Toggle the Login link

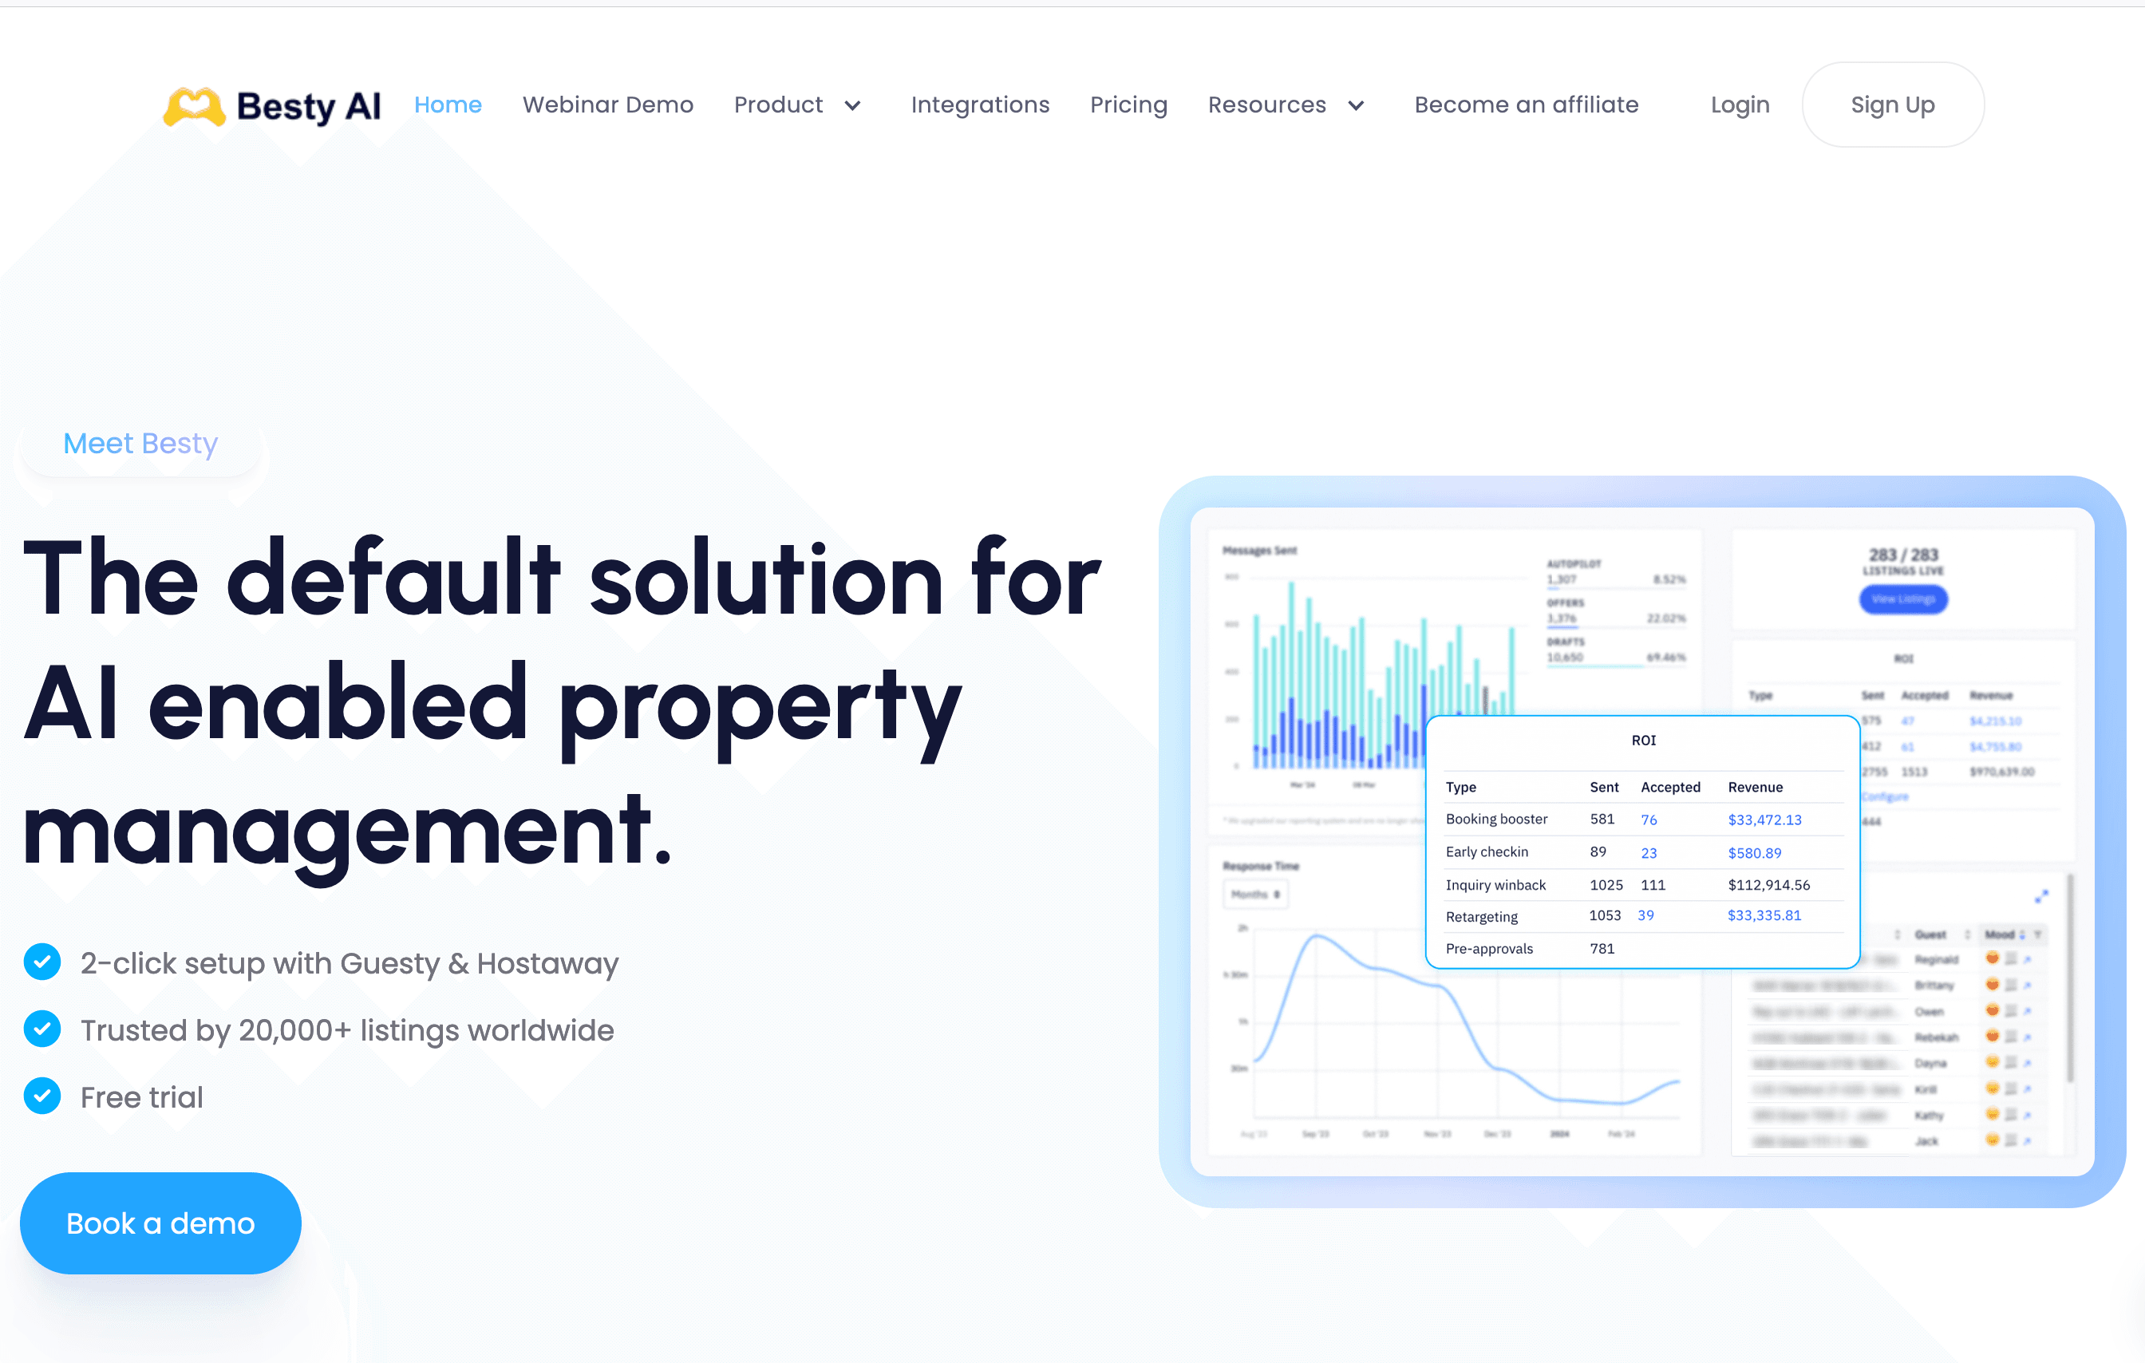click(x=1740, y=106)
